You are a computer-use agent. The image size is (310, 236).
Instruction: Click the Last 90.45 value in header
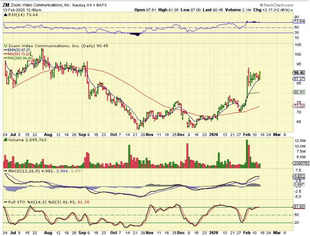[x=212, y=10]
